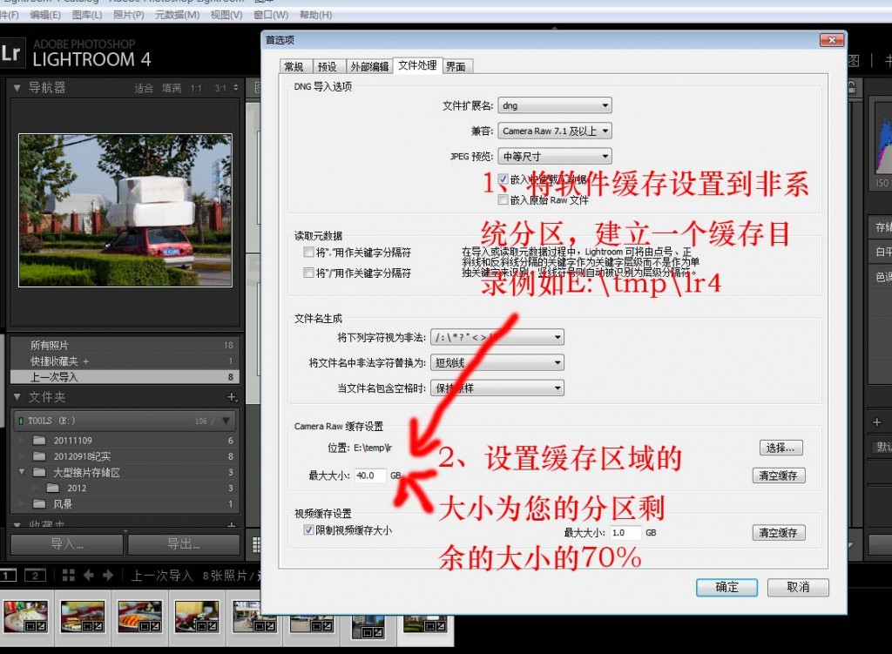Click the 选择... cache location button

(781, 448)
